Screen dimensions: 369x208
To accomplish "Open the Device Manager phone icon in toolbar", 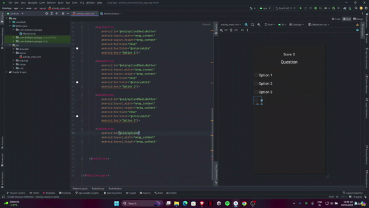I will tap(350, 8).
